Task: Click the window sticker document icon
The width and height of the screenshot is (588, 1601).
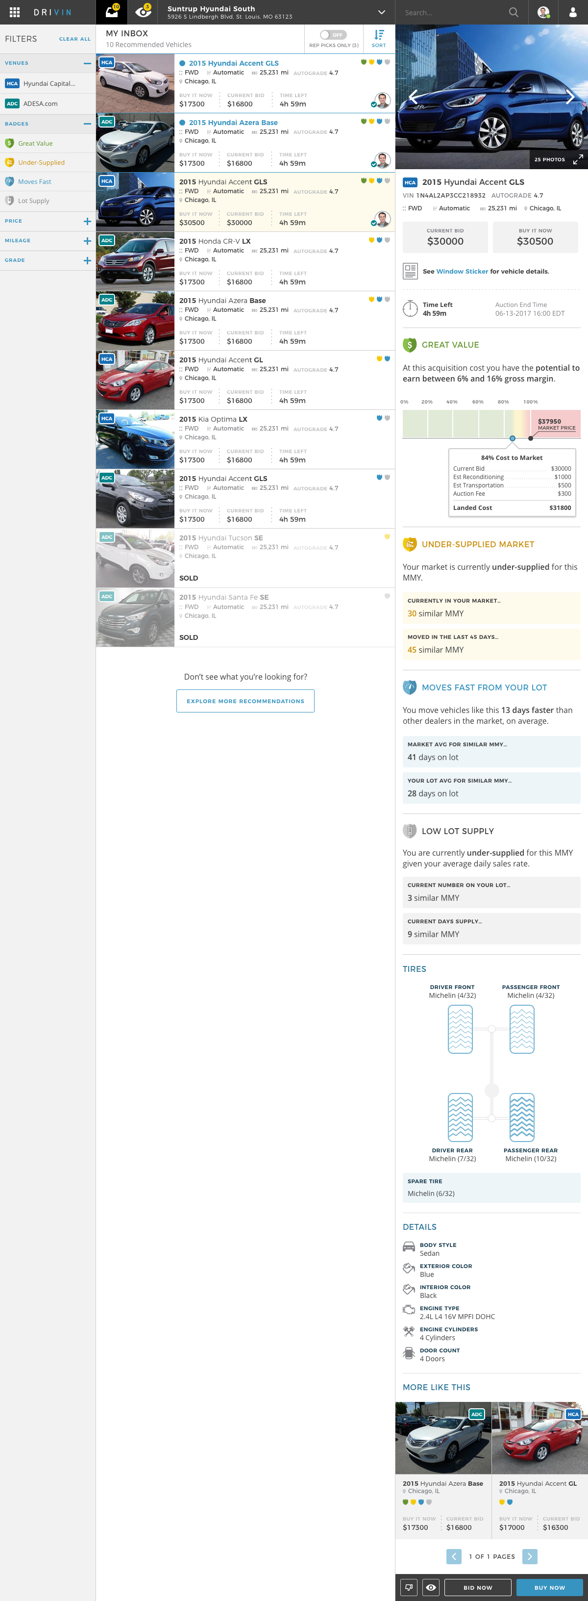Action: tap(410, 271)
